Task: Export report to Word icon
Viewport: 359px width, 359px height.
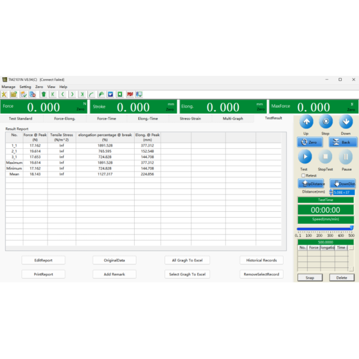Action: coord(111,95)
